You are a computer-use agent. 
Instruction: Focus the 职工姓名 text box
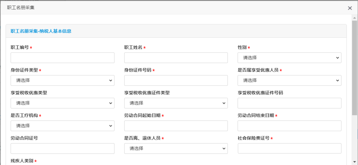point(176,58)
